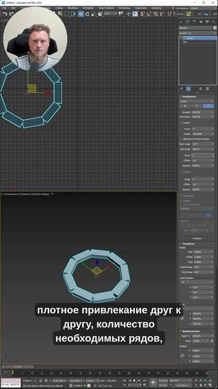
Task: Open the Selected key filter dropdown
Action: point(180,380)
